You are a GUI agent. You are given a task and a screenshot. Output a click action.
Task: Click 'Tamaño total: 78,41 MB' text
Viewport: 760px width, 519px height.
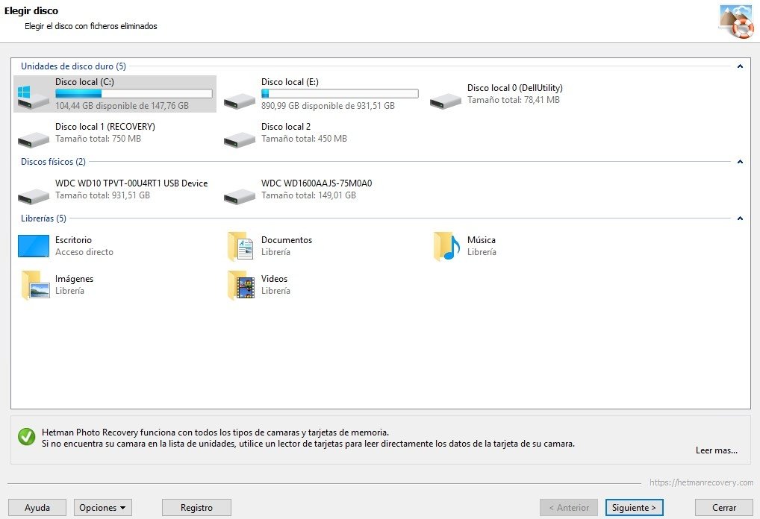point(514,100)
